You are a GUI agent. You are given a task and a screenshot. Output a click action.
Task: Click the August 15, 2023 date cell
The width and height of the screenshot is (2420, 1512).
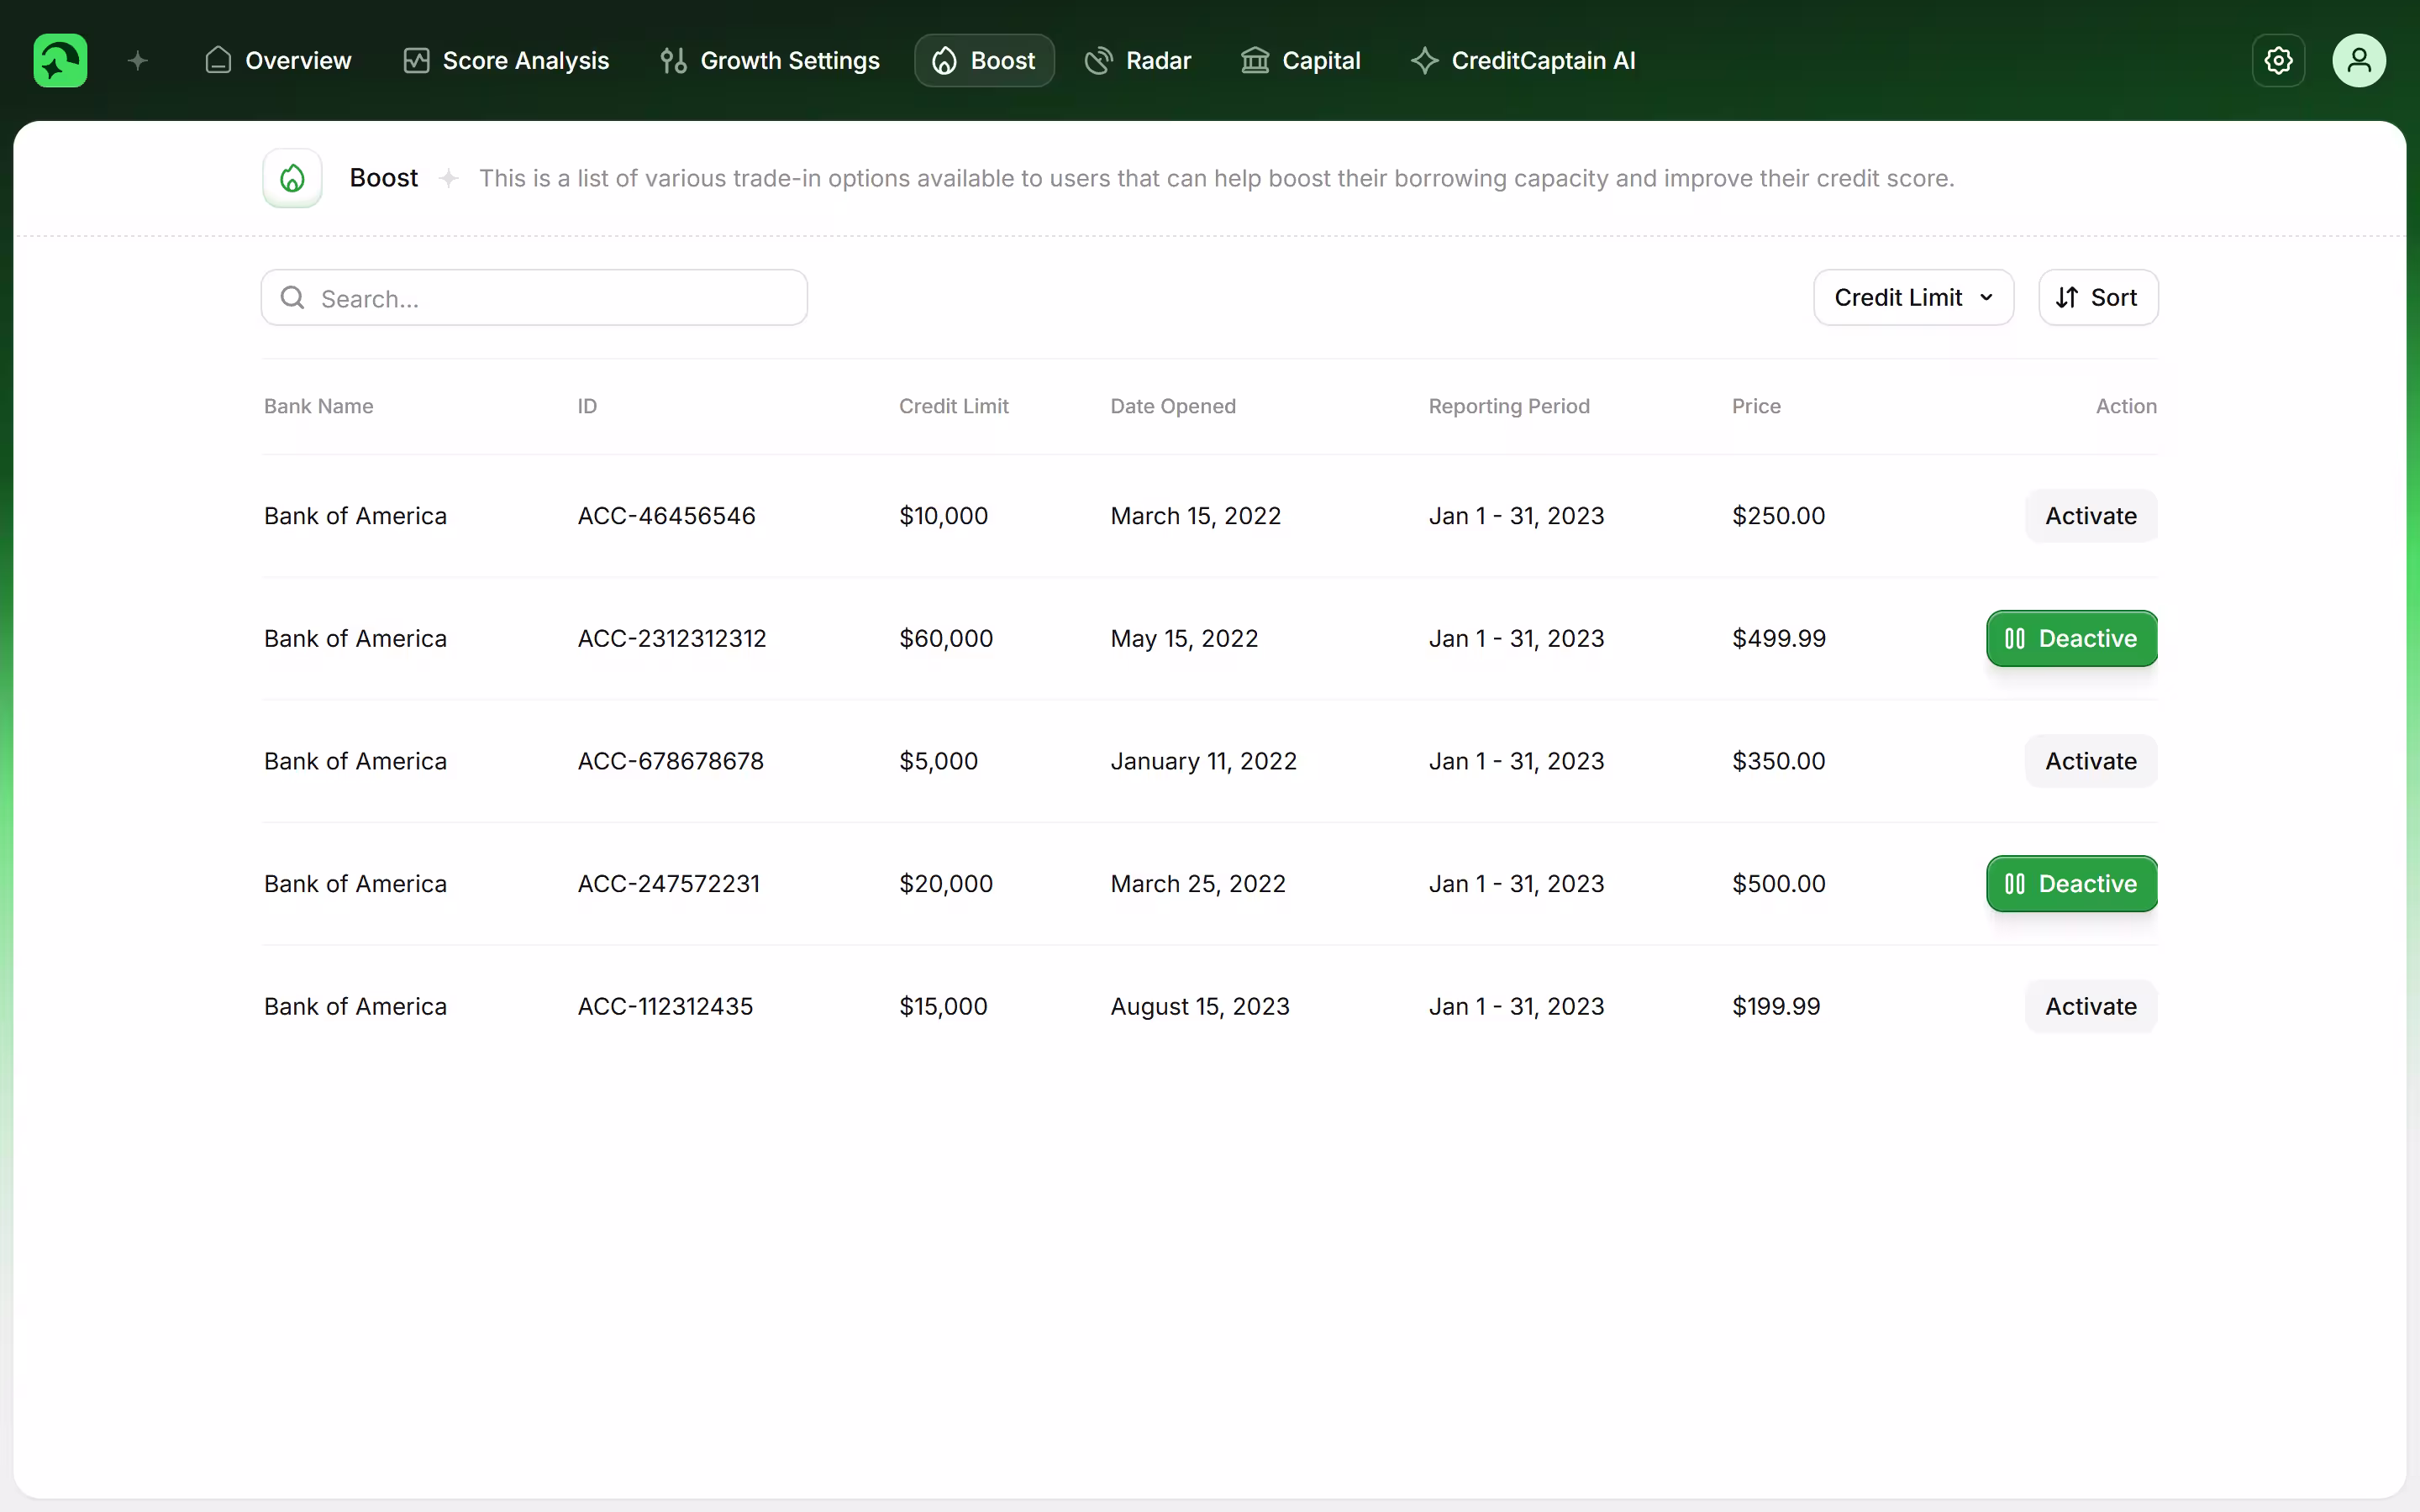1200,1006
